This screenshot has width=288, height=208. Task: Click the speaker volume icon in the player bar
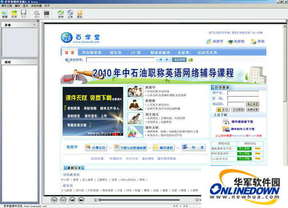pyautogui.click(x=197, y=200)
